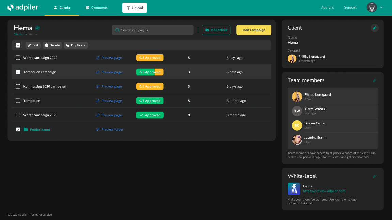Click the edit pencil on Team members panel
The image size is (392, 220).
(375, 80)
